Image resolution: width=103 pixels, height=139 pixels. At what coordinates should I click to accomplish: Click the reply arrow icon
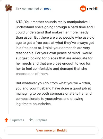pyautogui.click(x=31, y=120)
